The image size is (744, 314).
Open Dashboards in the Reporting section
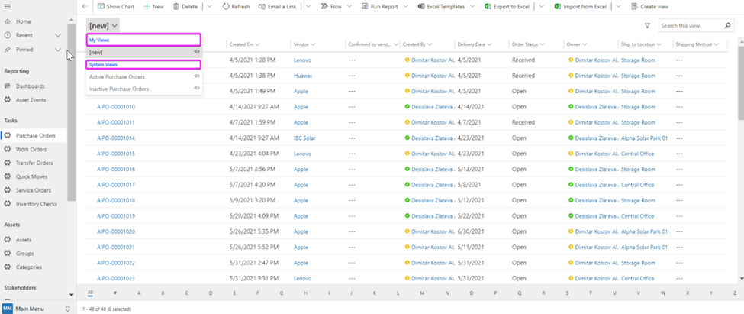pos(30,86)
